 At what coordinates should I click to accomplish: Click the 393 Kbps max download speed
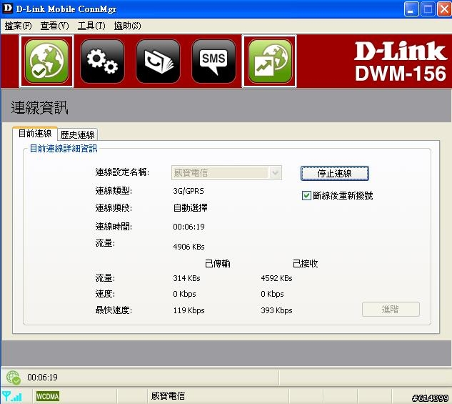click(x=277, y=310)
